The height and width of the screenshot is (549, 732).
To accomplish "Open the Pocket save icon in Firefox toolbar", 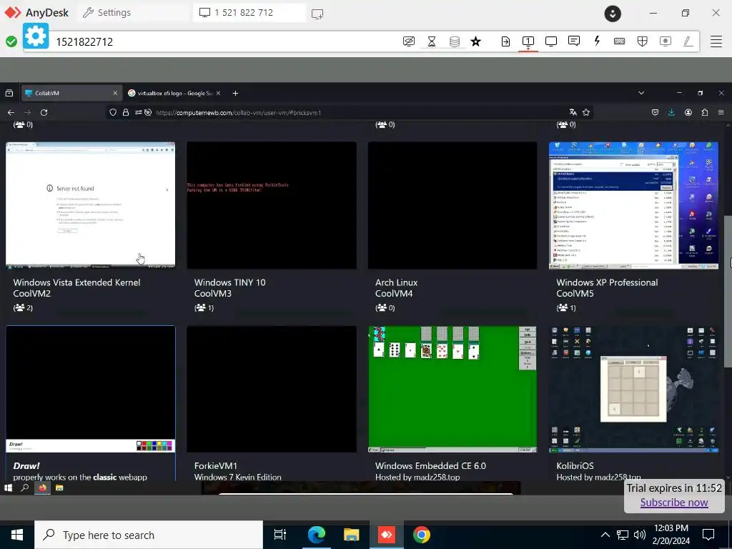I will click(x=655, y=112).
